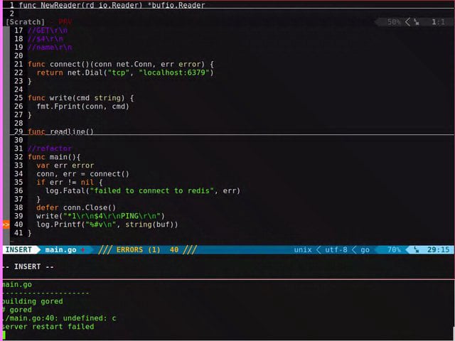Click defer conn.Close() on line 38
The height and width of the screenshot is (341, 455).
pyautogui.click(x=76, y=207)
